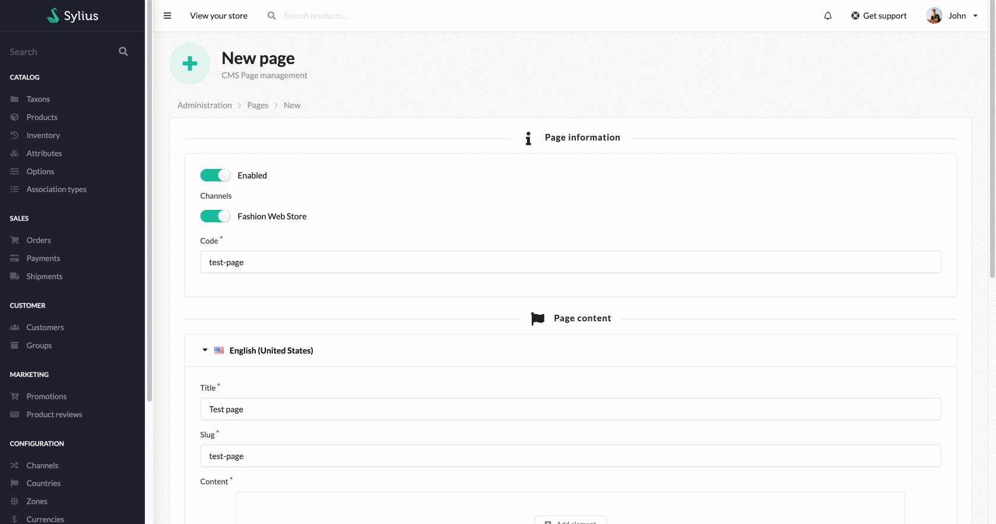The width and height of the screenshot is (996, 524).
Task: Click the United States flag icon
Action: pyautogui.click(x=219, y=350)
